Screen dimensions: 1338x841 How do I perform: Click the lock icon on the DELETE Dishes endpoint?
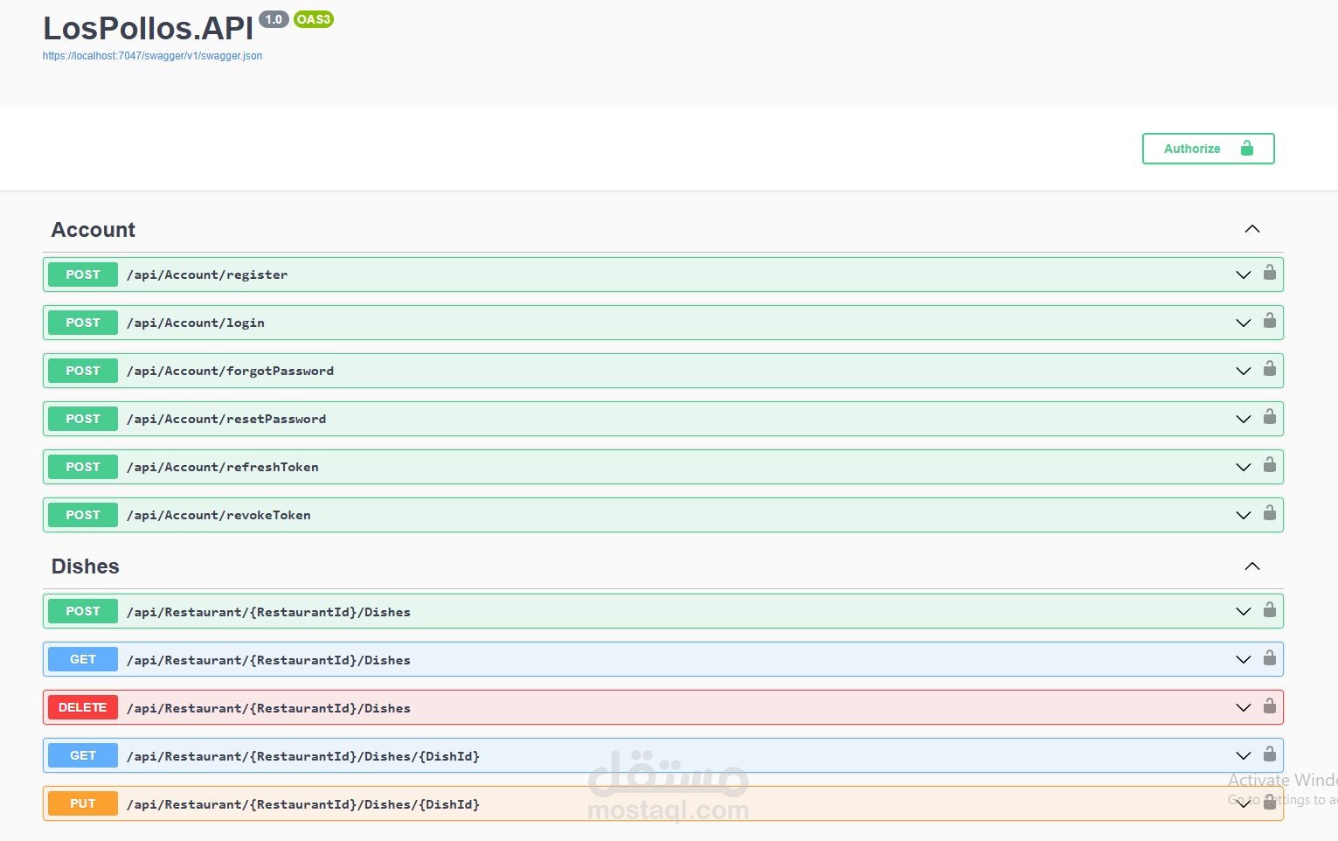point(1270,707)
